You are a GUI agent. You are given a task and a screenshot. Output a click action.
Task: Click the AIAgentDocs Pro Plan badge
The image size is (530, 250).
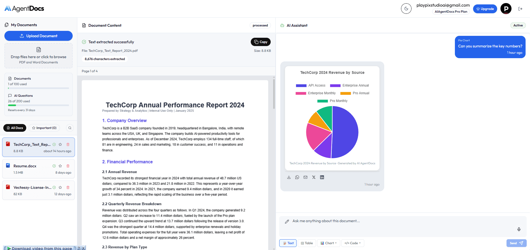(451, 12)
